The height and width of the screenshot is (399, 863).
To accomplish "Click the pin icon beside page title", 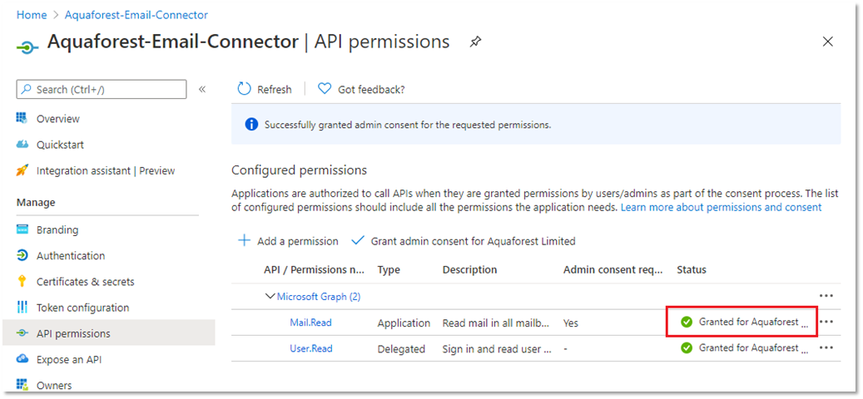I will (475, 42).
